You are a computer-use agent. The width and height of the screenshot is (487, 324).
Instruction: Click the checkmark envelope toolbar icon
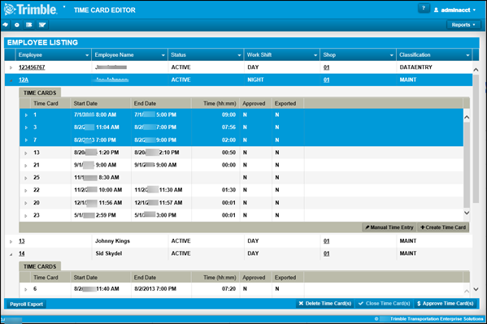coord(42,25)
